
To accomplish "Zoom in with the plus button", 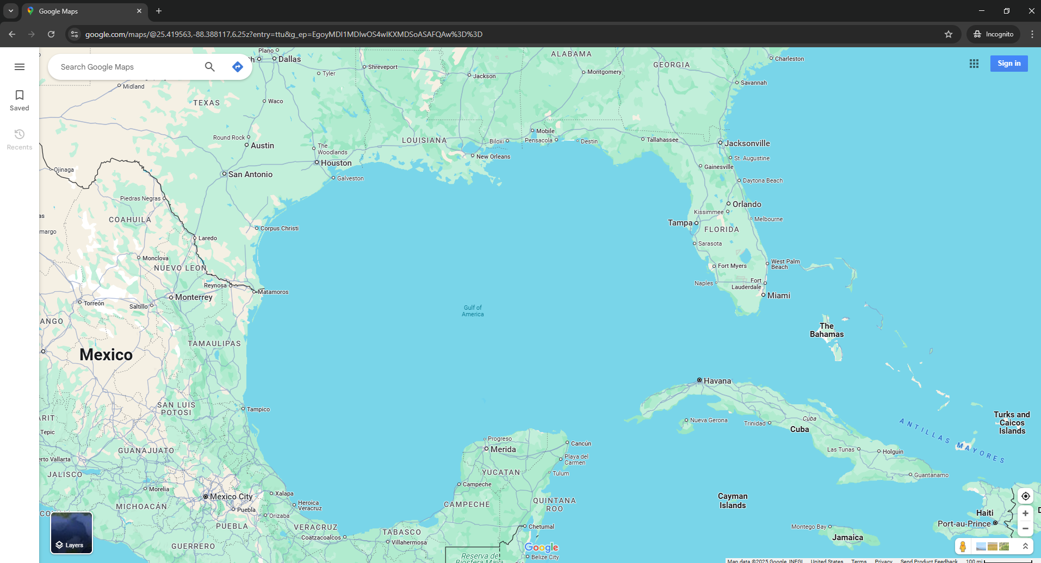I will 1025,514.
